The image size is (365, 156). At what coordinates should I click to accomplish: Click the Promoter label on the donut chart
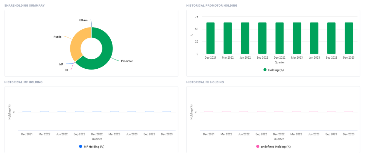tap(127, 61)
